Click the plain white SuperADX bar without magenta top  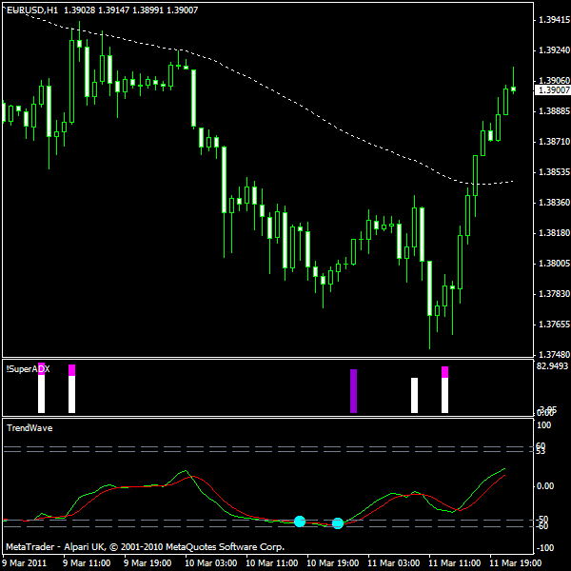click(414, 395)
